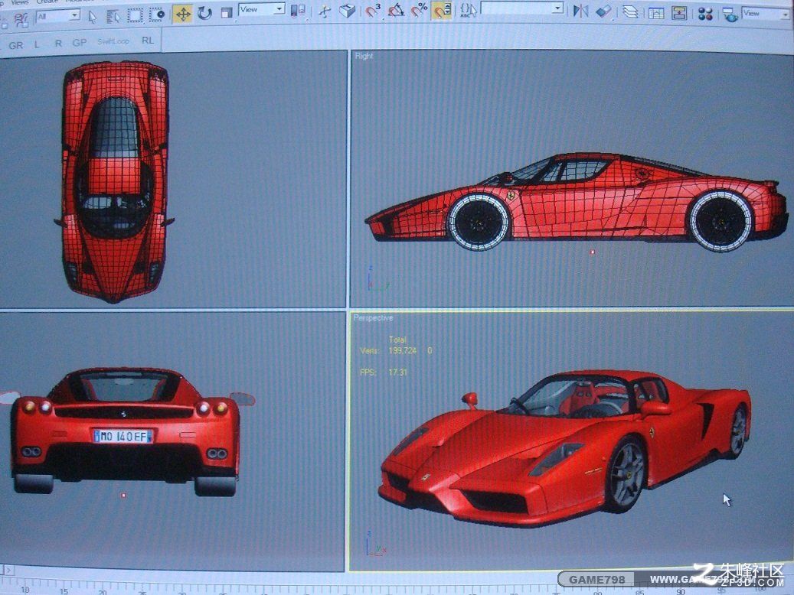Click the Select and Manipulate icon
The image size is (794, 595).
pyautogui.click(x=325, y=11)
